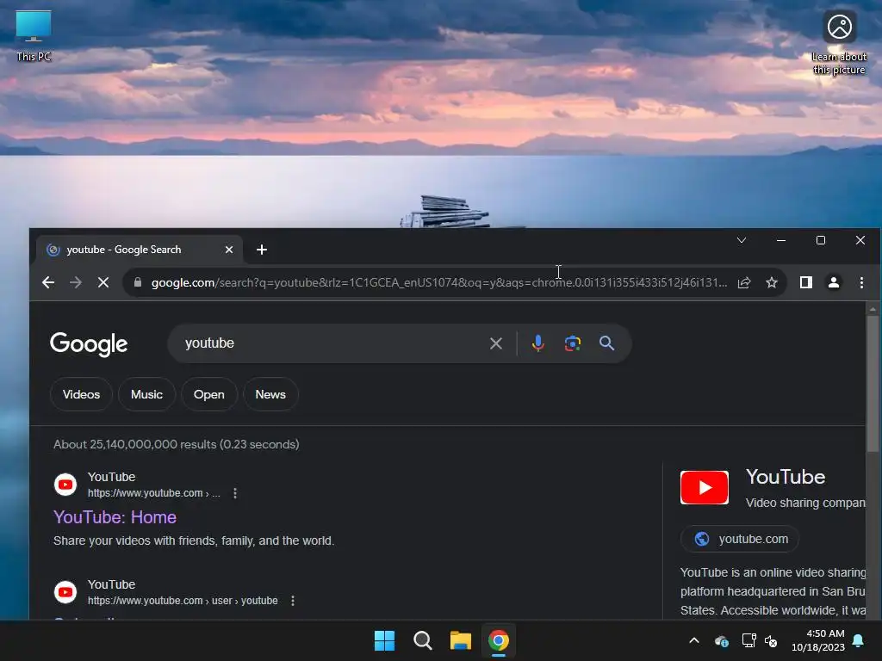This screenshot has width=882, height=661.
Task: Open the YouTube: Home result link
Action: tap(115, 517)
